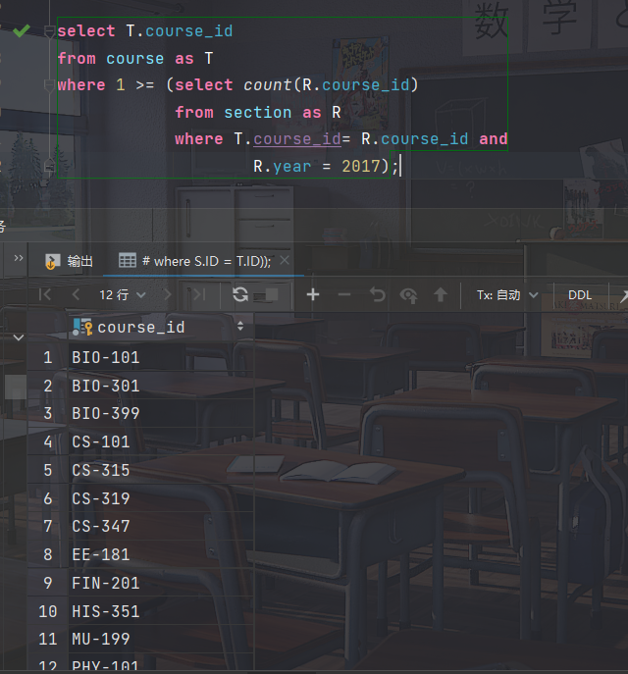Click the underlined course_id in the where clause
628x674 pixels.
(297, 139)
